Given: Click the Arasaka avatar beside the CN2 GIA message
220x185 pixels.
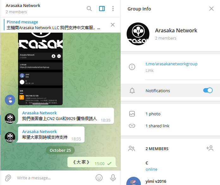Looking at the screenshot, I should point(10,118).
